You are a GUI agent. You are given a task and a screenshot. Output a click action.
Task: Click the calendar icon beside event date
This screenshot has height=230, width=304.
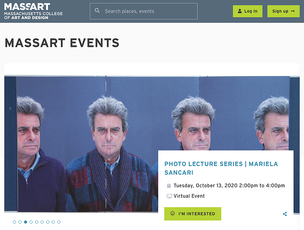[x=169, y=186]
